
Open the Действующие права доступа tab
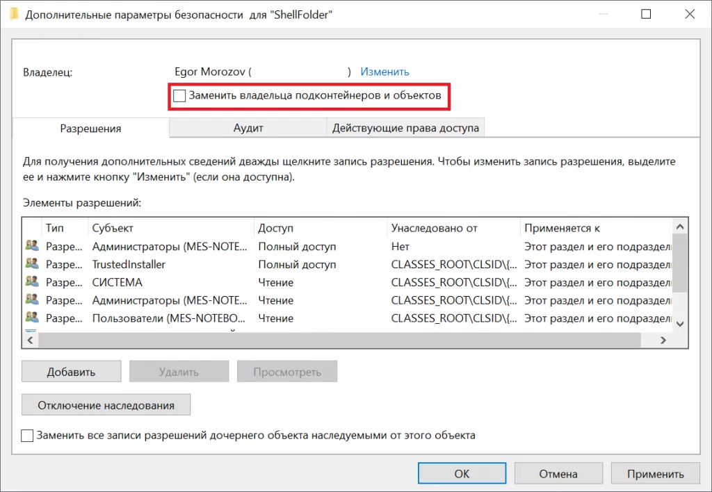click(x=405, y=128)
